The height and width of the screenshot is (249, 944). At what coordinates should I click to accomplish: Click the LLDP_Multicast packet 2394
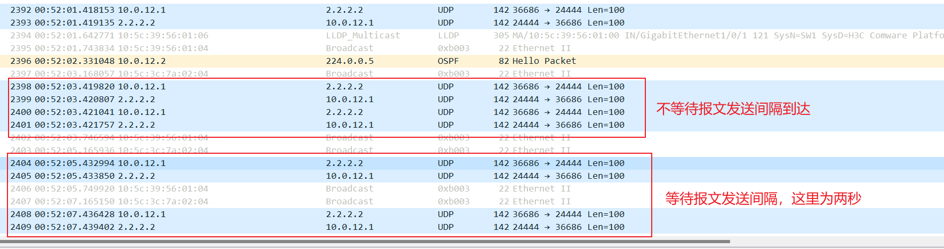tap(320, 36)
